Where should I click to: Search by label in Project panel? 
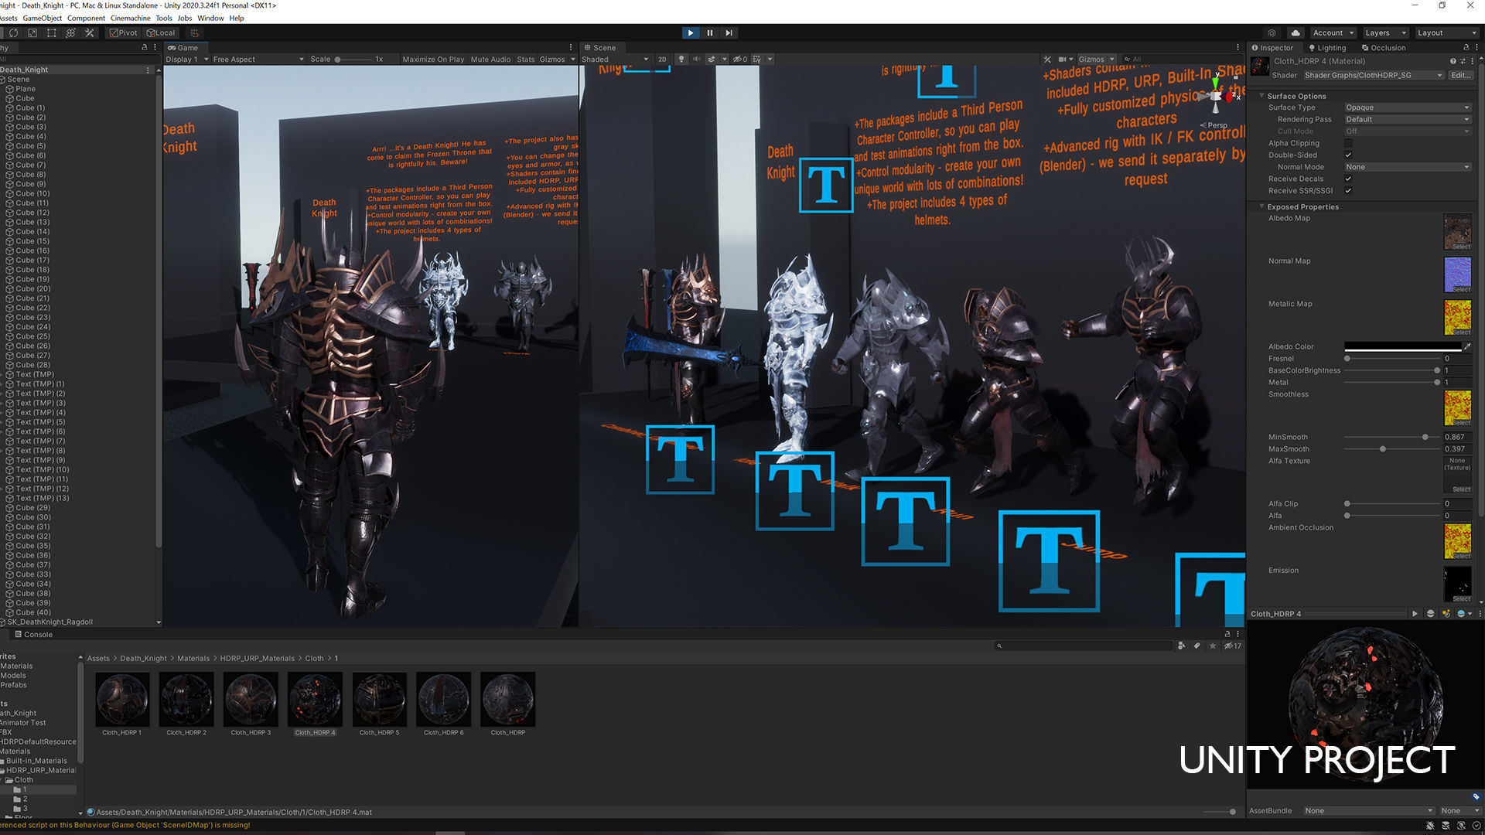(x=1197, y=646)
